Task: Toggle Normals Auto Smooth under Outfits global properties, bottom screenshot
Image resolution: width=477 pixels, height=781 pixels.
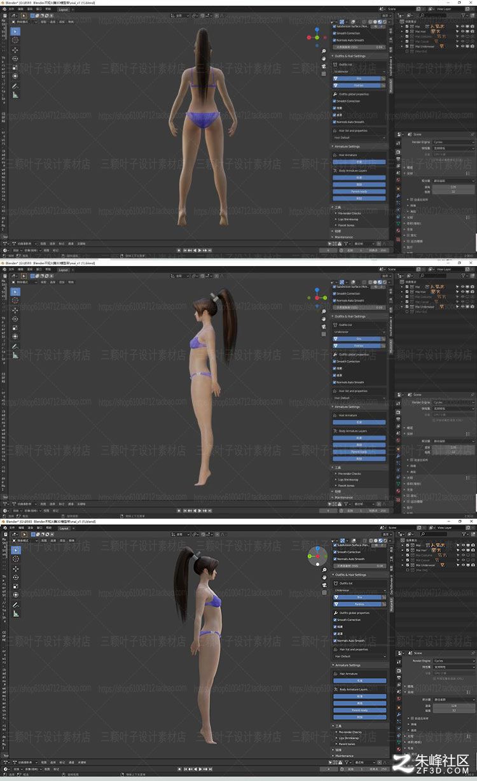Action: 335,640
